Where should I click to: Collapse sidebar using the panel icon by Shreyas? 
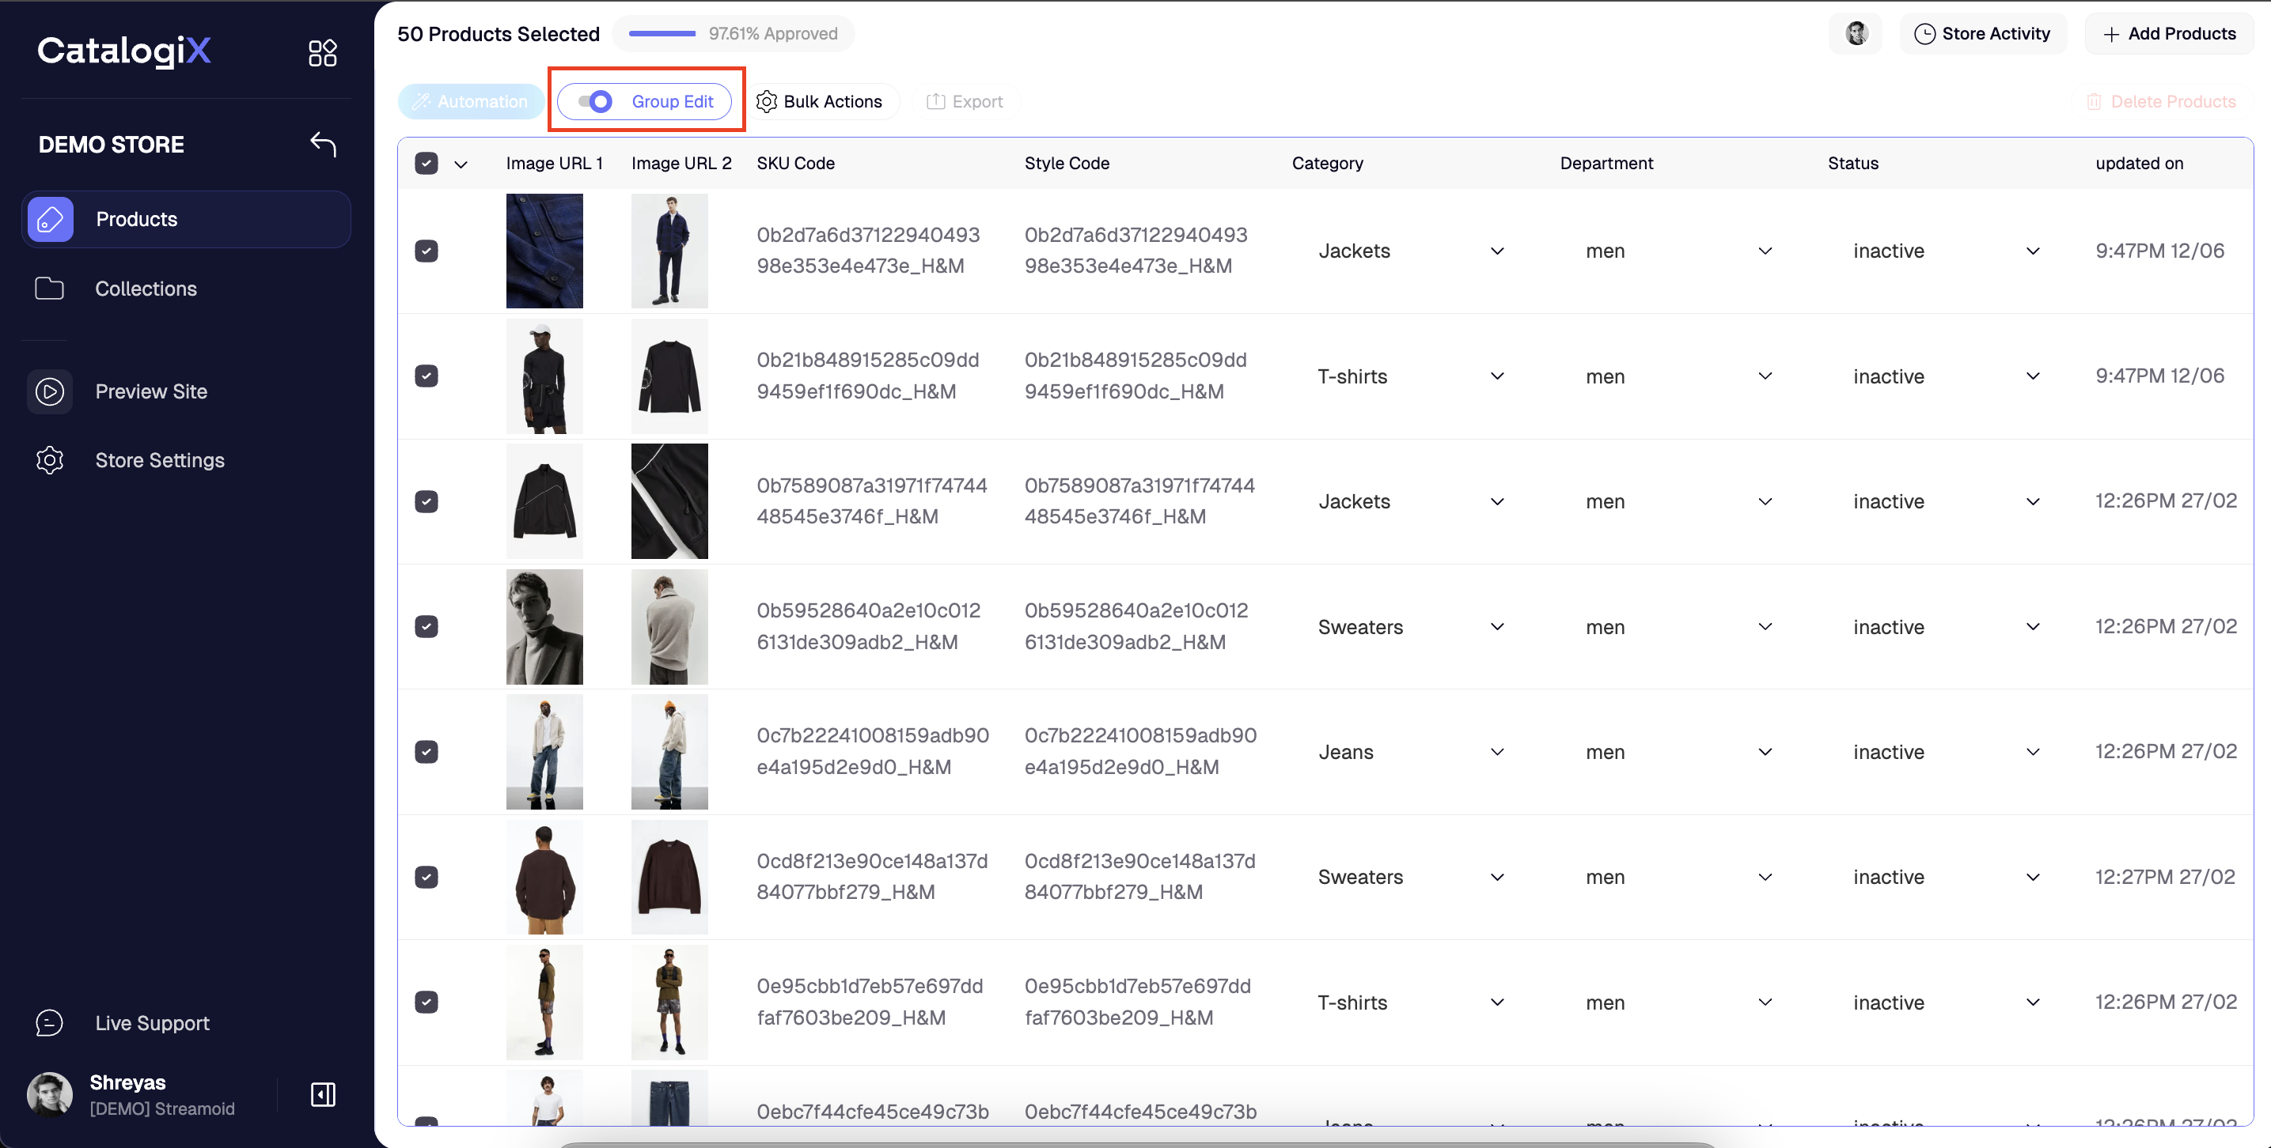pos(323,1094)
